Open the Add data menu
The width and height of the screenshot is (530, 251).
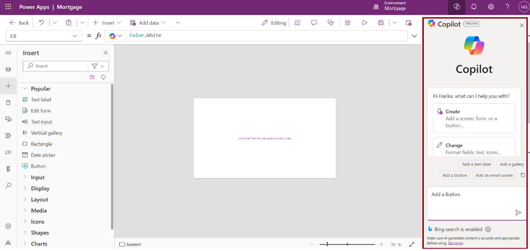pos(148,23)
